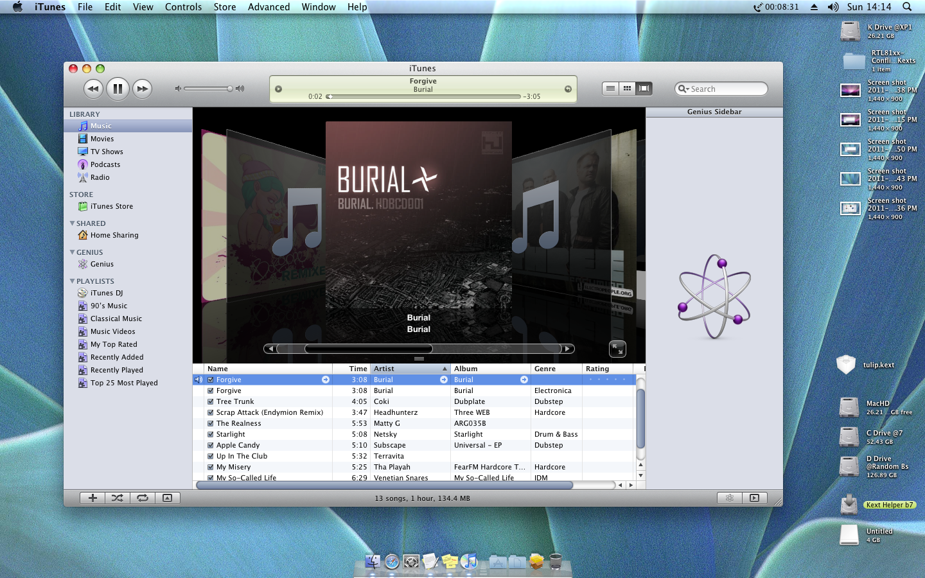Open Safari compass icon in Dock

[392, 561]
